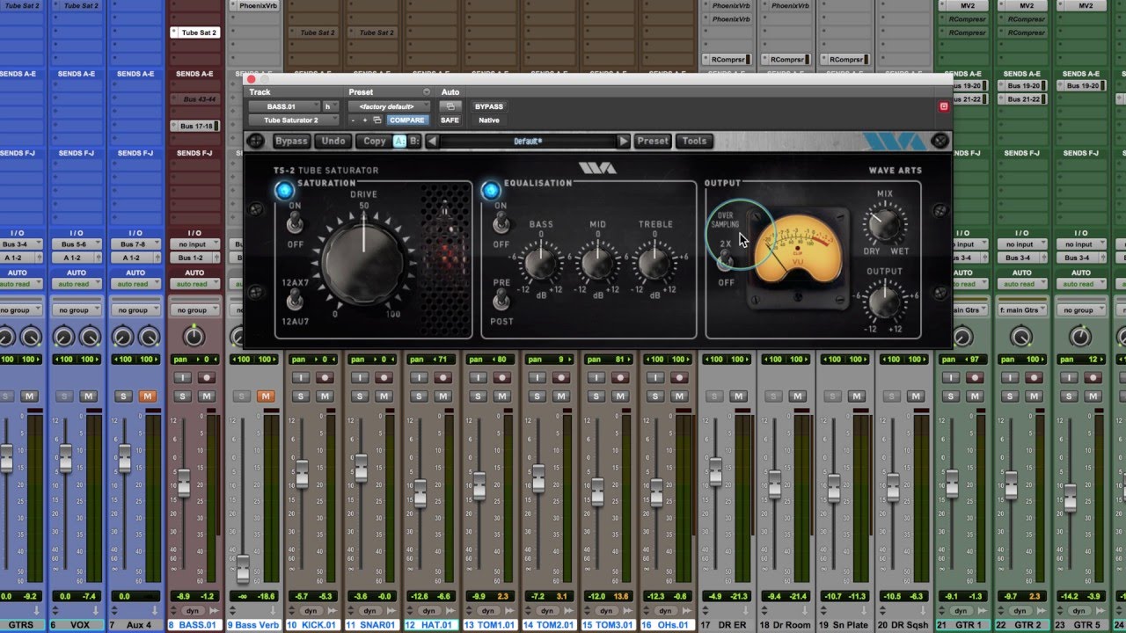Image resolution: width=1126 pixels, height=633 pixels.
Task: Click the pan knob on BASS.01 channel
Action: point(194,336)
